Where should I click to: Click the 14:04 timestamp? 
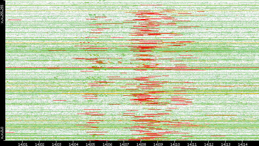pos(73,144)
